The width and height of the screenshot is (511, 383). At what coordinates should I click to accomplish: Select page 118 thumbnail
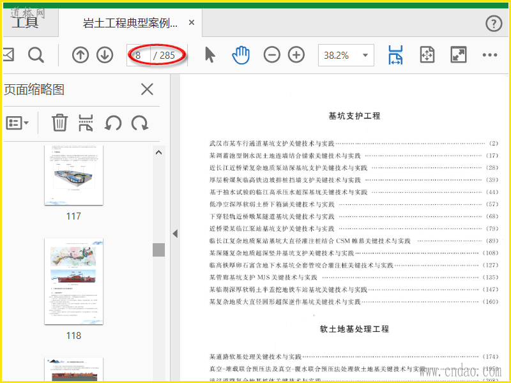[73, 282]
